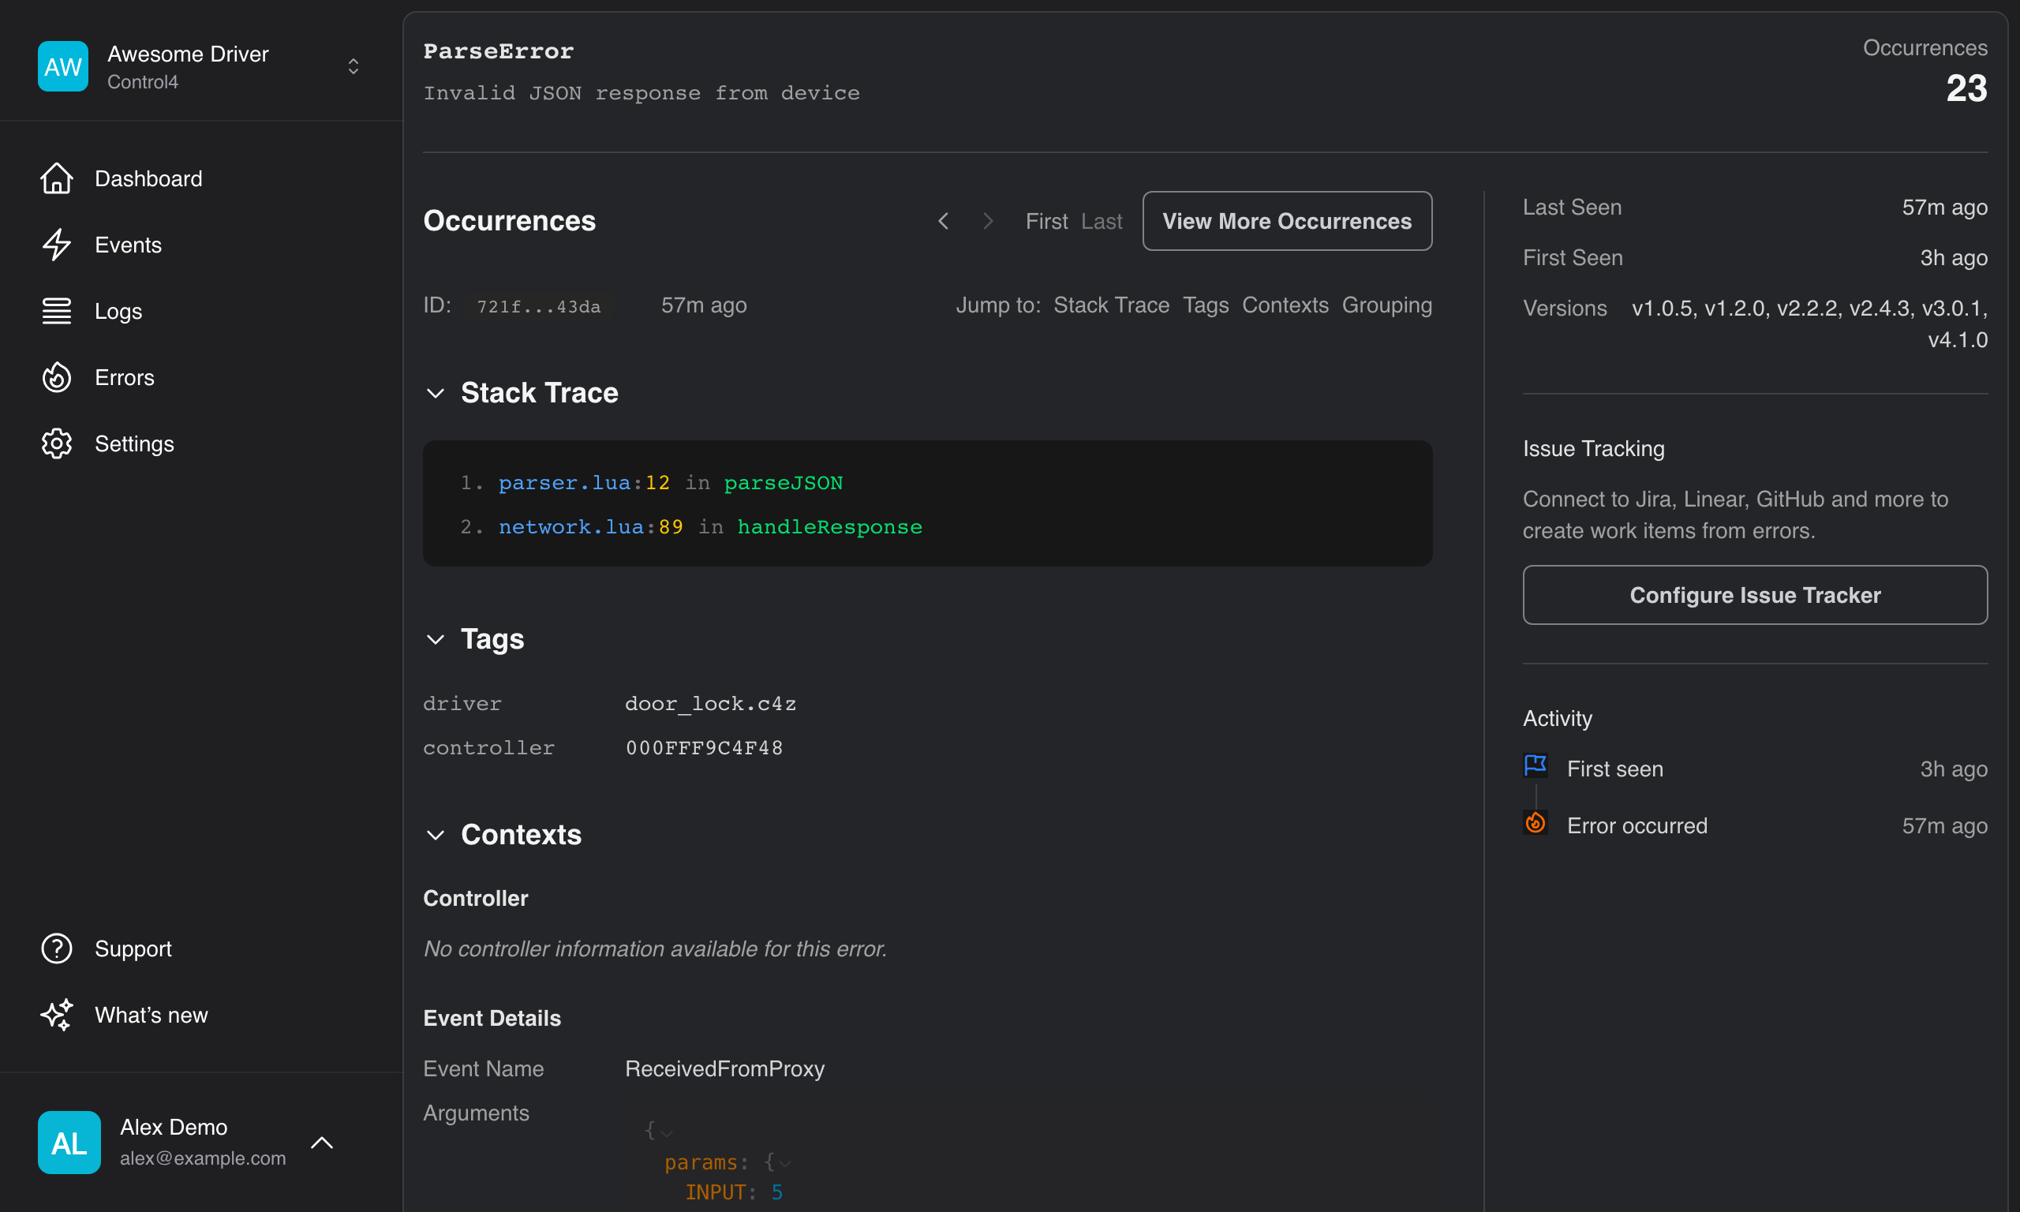This screenshot has height=1212, width=2020.
Task: Go to previous occurrence arrow
Action: pos(943,220)
